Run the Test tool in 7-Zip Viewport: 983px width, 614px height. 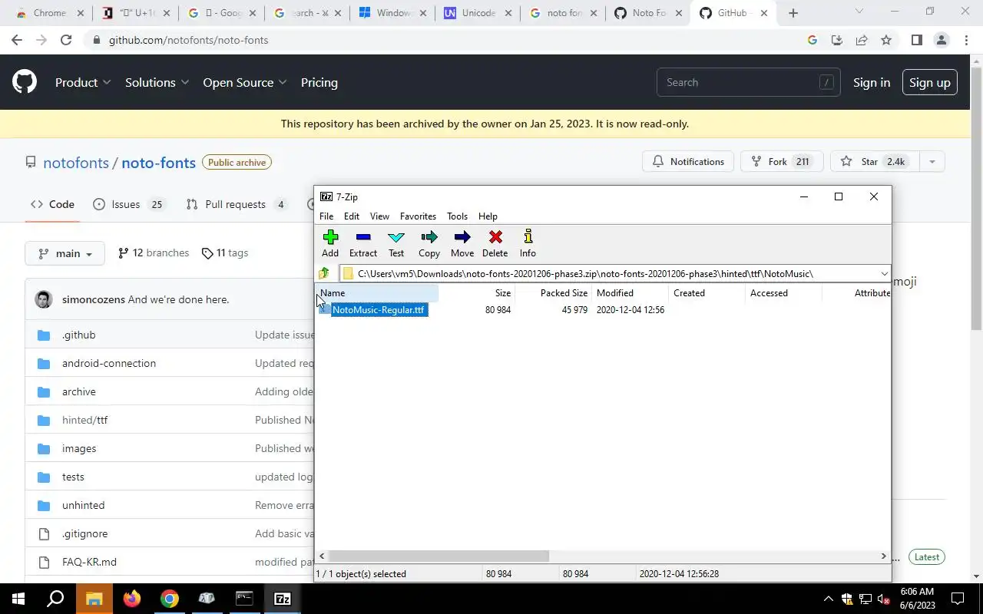click(x=396, y=243)
